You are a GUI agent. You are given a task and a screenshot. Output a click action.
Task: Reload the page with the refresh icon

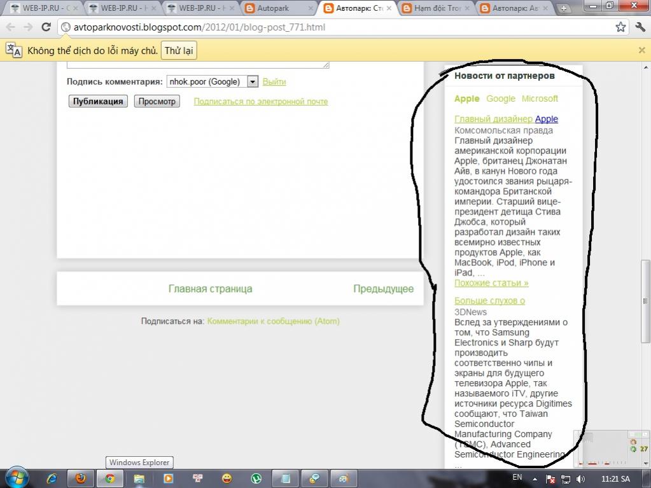(46, 27)
